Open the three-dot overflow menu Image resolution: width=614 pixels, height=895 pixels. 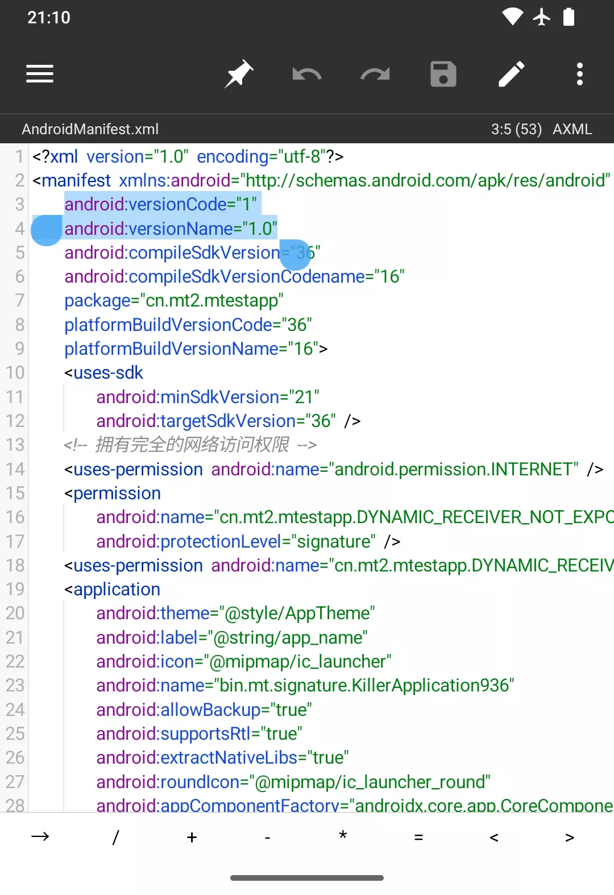tap(580, 74)
